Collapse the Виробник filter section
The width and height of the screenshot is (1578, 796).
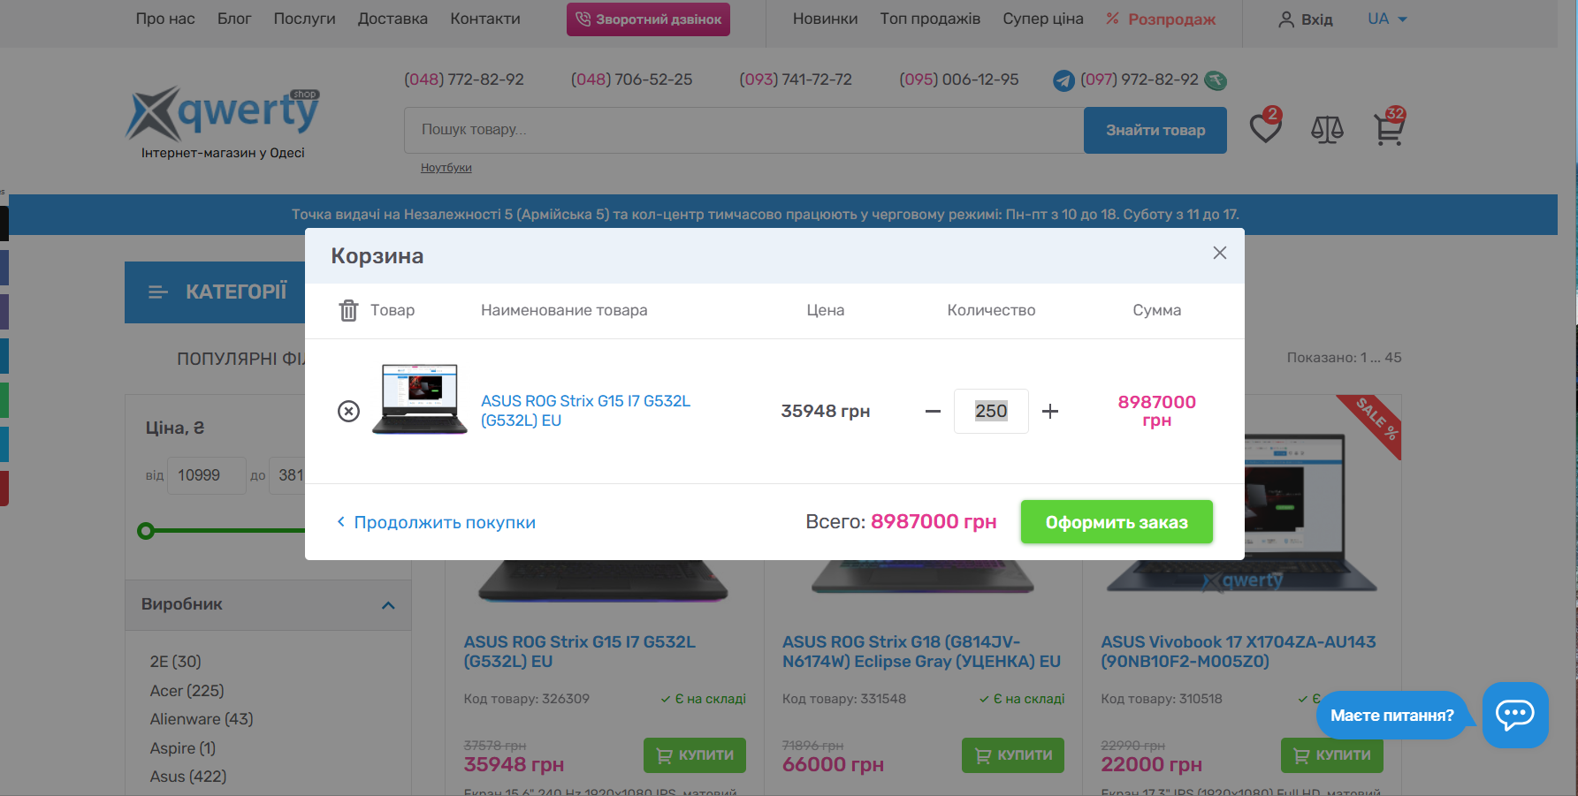pos(388,605)
